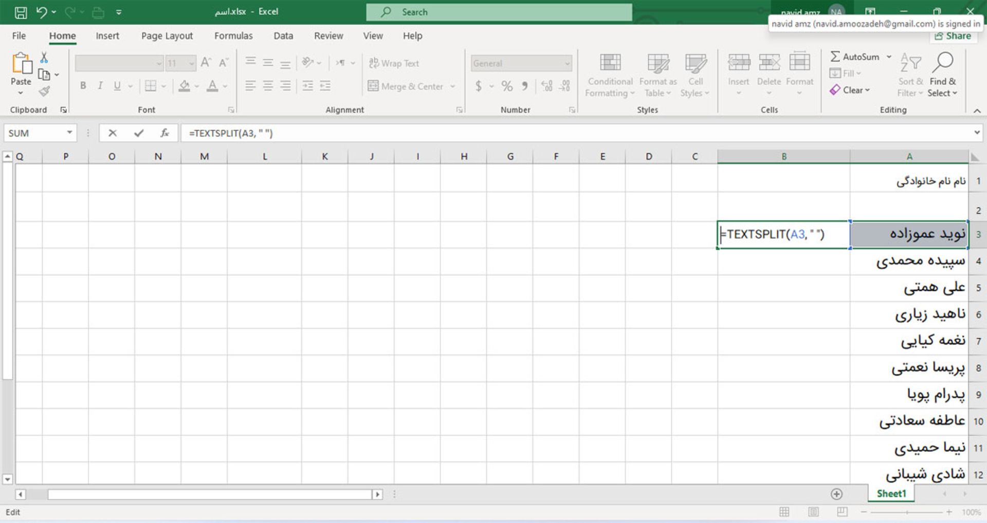Screen dimensions: 987x523
Task: Confirm formula with the Enter checkmark
Action: [x=138, y=133]
